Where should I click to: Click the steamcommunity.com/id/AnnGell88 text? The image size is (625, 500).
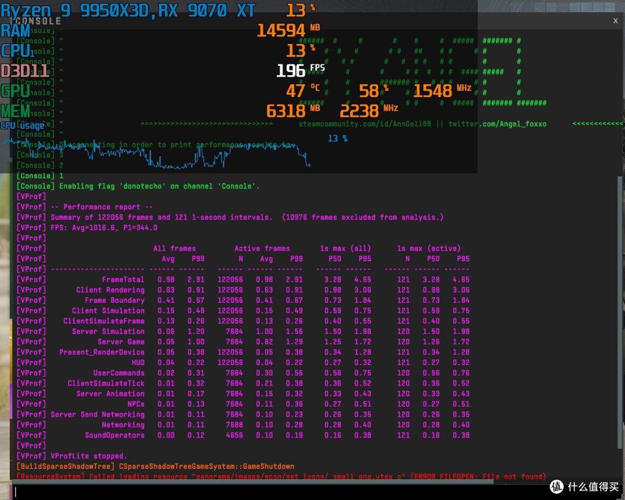point(365,124)
